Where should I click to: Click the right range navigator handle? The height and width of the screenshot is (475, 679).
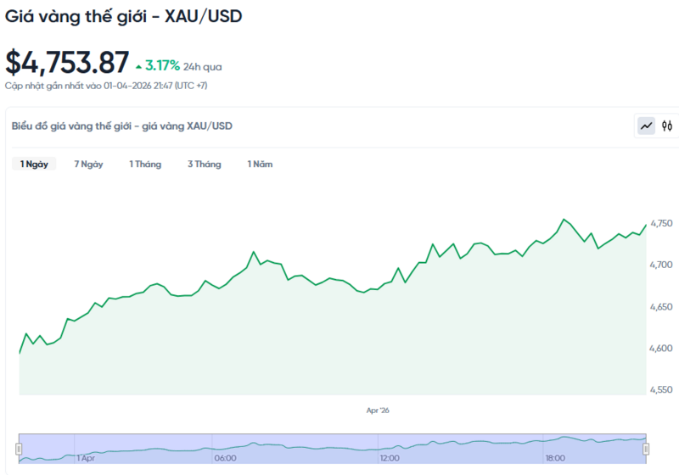[646, 448]
